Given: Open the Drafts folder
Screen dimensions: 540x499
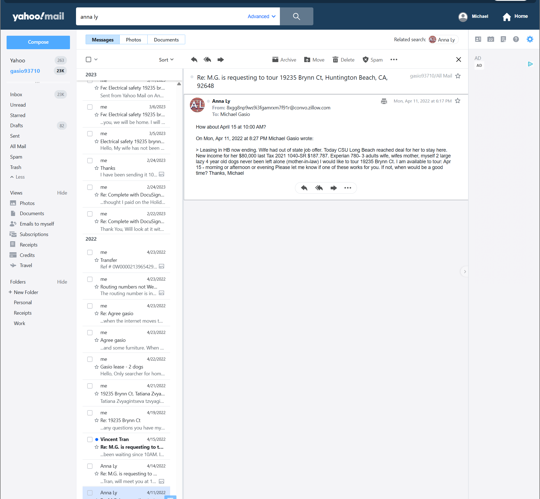Looking at the screenshot, I should [x=16, y=126].
